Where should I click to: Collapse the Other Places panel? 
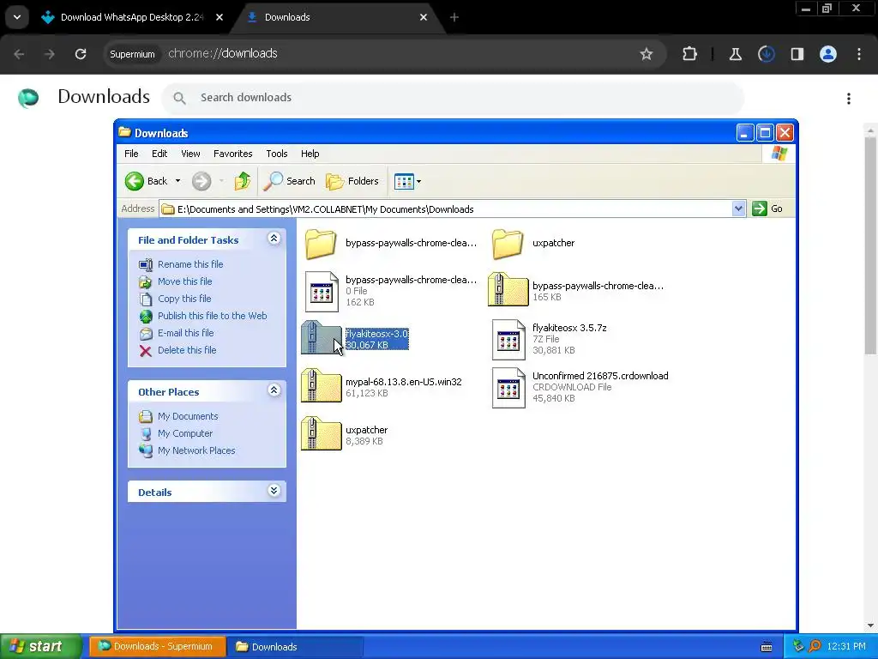(274, 390)
